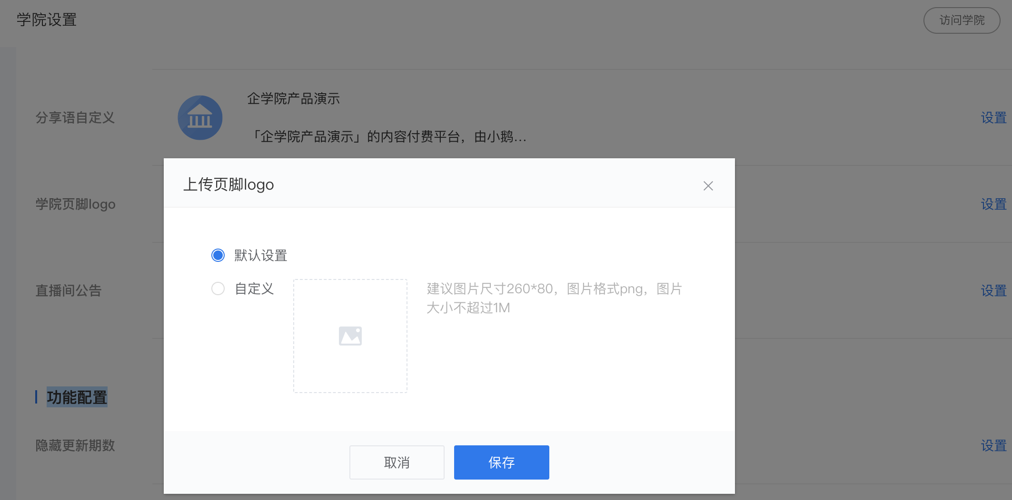
Task: Open 设置 for 分享语自定义
Action: (994, 118)
